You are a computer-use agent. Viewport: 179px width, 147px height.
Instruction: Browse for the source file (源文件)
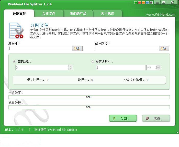[77, 49]
